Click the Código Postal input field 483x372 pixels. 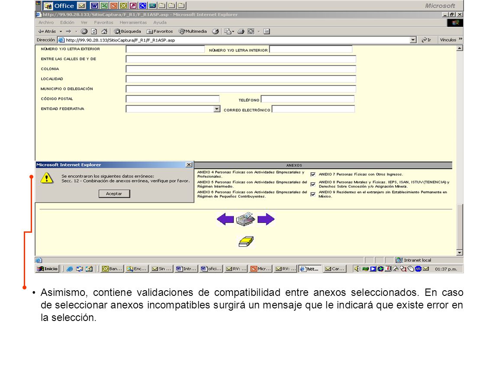(x=173, y=99)
